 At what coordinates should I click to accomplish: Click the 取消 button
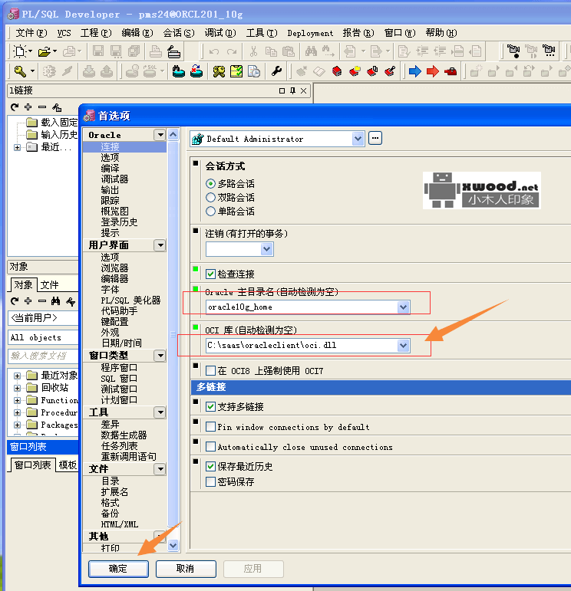tap(185, 568)
